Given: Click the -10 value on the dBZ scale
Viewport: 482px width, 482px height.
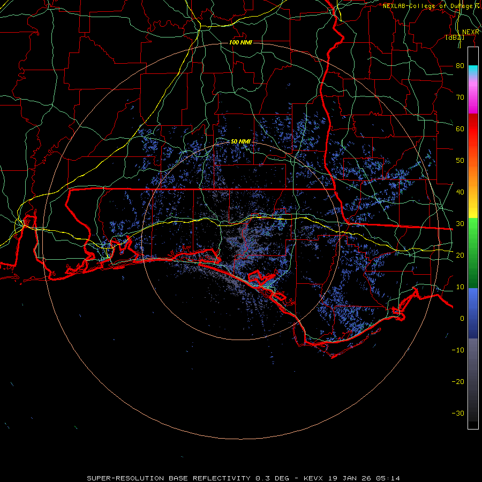Looking at the screenshot, I should (458, 350).
